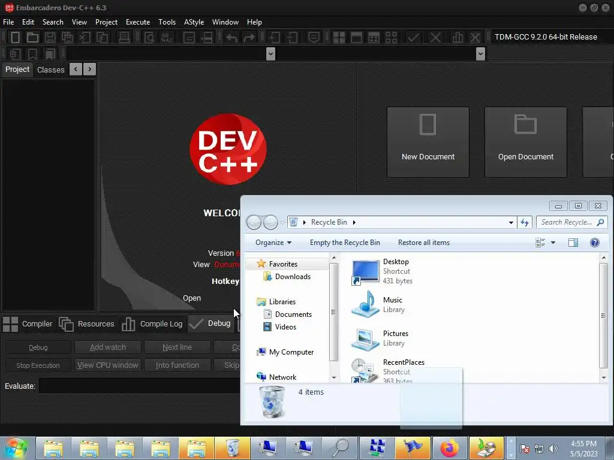Open the Execute menu
Image resolution: width=614 pixels, height=460 pixels.
tap(138, 22)
